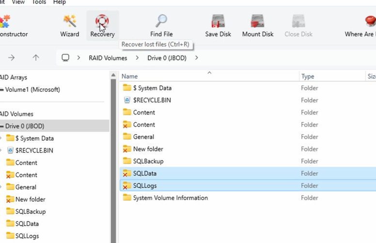
Task: Open General folder in sidebar tree
Action: click(x=26, y=187)
